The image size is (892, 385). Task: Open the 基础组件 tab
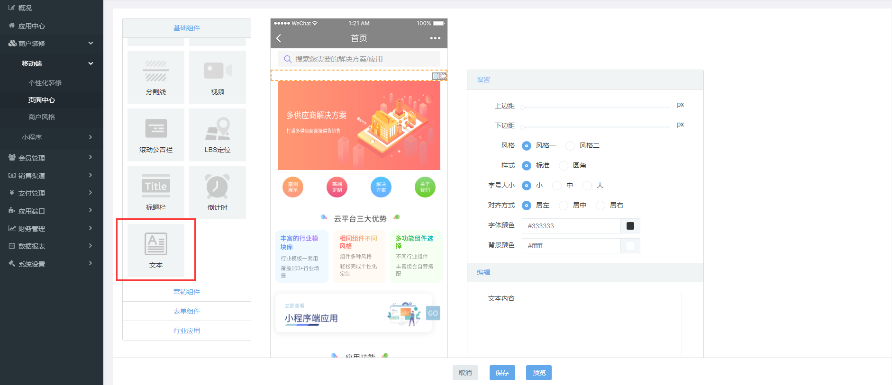coord(187,28)
